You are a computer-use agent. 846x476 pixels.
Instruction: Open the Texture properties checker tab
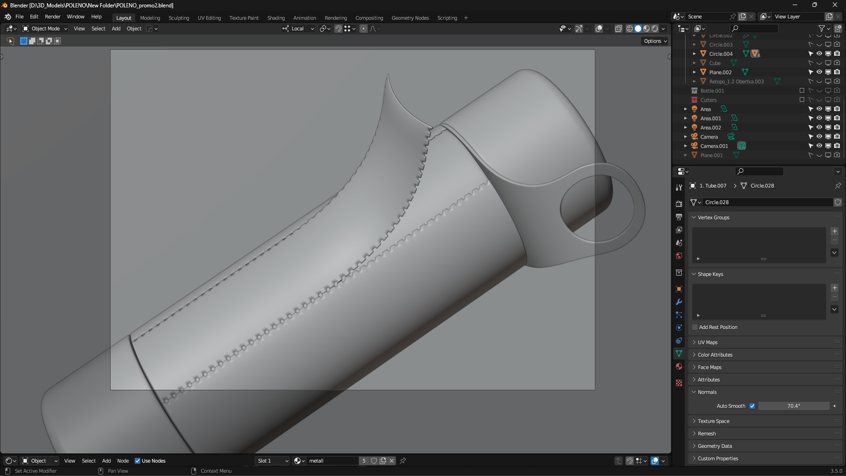tap(679, 383)
